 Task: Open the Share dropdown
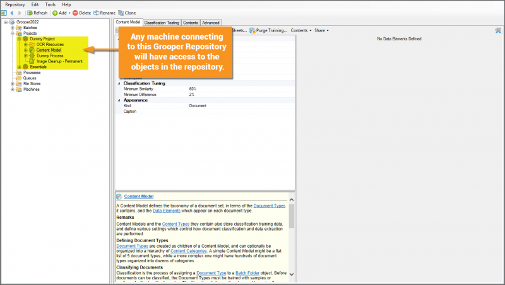click(x=321, y=30)
